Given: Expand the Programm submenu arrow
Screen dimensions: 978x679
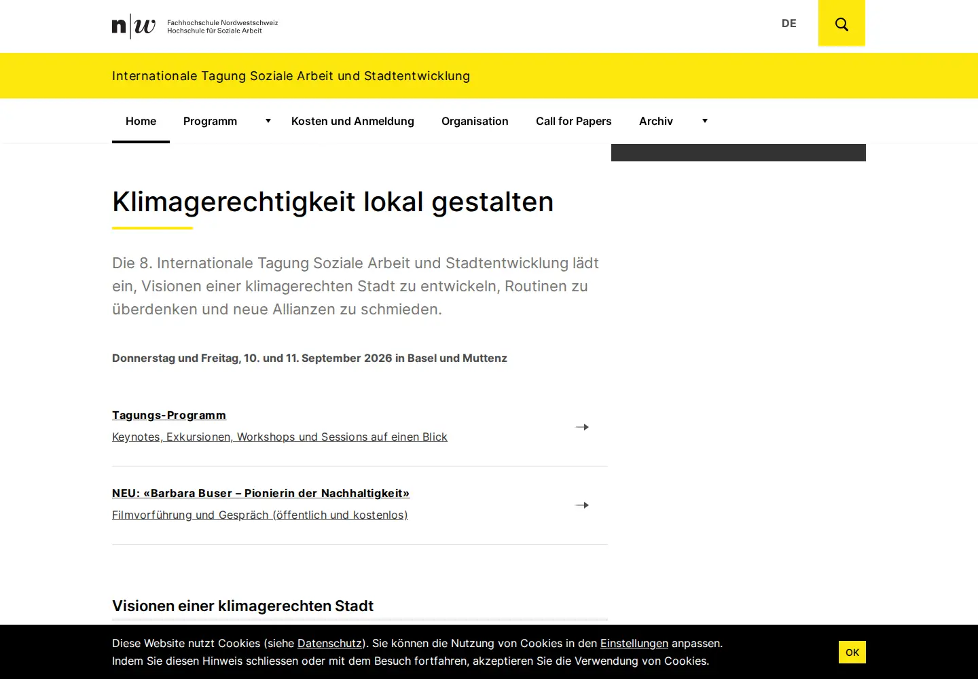Looking at the screenshot, I should tap(268, 121).
